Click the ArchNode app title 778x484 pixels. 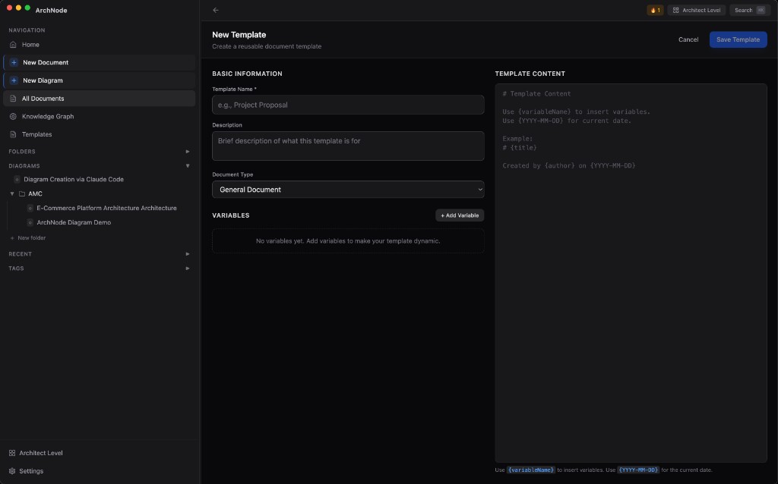[51, 10]
